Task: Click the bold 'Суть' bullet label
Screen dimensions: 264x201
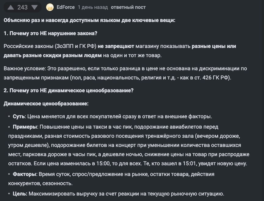Action: pyautogui.click(x=19, y=116)
